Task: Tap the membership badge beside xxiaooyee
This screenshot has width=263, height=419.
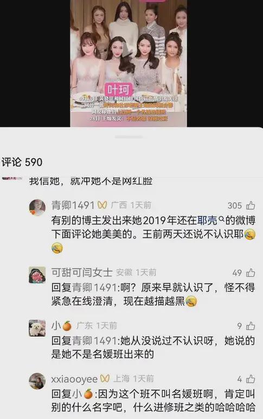Action: [105, 379]
